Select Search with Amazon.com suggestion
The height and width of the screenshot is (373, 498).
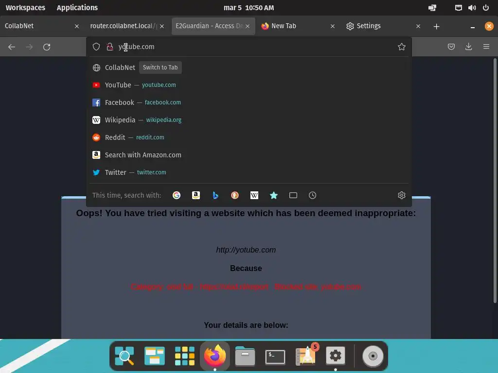[x=249, y=155]
